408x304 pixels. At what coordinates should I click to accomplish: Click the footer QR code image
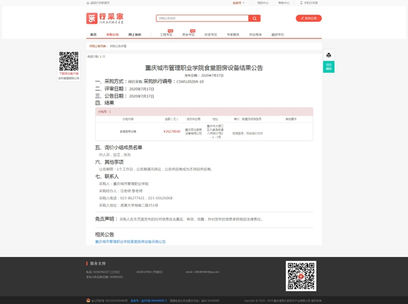301,276
